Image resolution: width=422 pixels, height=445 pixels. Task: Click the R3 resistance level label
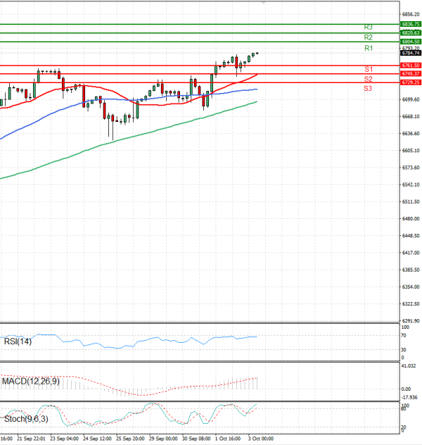coord(368,26)
